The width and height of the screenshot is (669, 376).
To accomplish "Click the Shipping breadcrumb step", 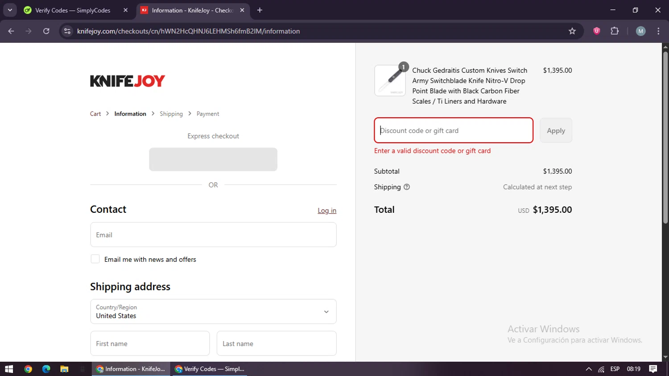I will pos(171,114).
